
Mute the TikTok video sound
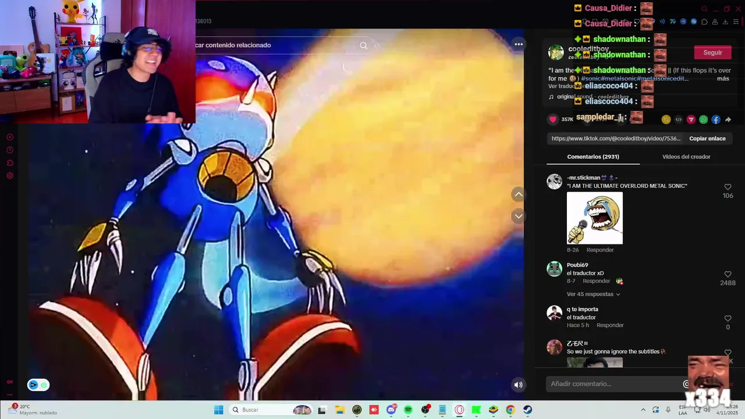(x=518, y=384)
